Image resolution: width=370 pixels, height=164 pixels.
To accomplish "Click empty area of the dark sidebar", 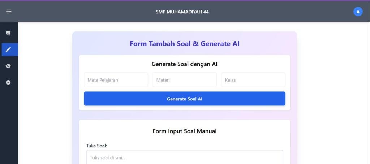I will pos(9,126).
